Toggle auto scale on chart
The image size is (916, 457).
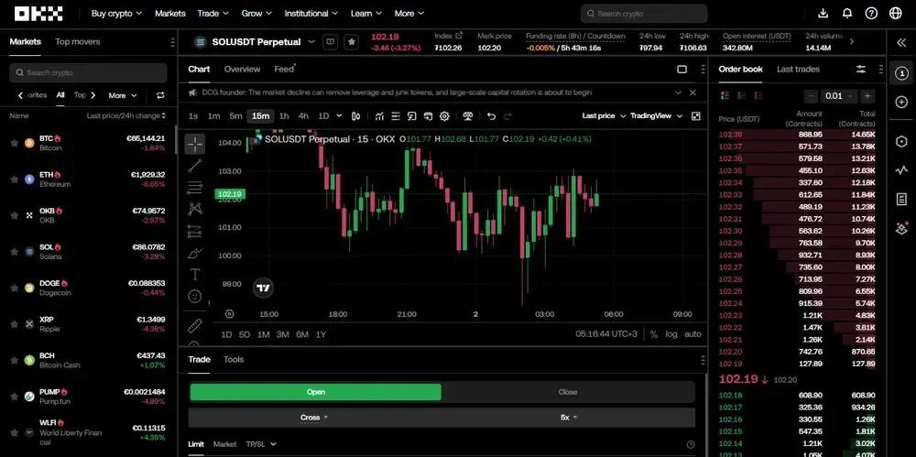692,334
